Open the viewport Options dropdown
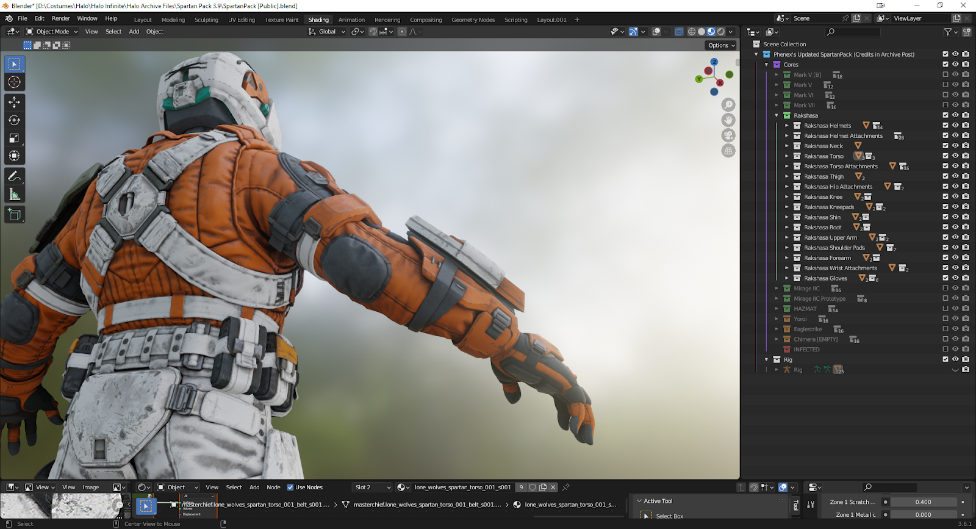Screen dimensions: 976x529 (722, 45)
